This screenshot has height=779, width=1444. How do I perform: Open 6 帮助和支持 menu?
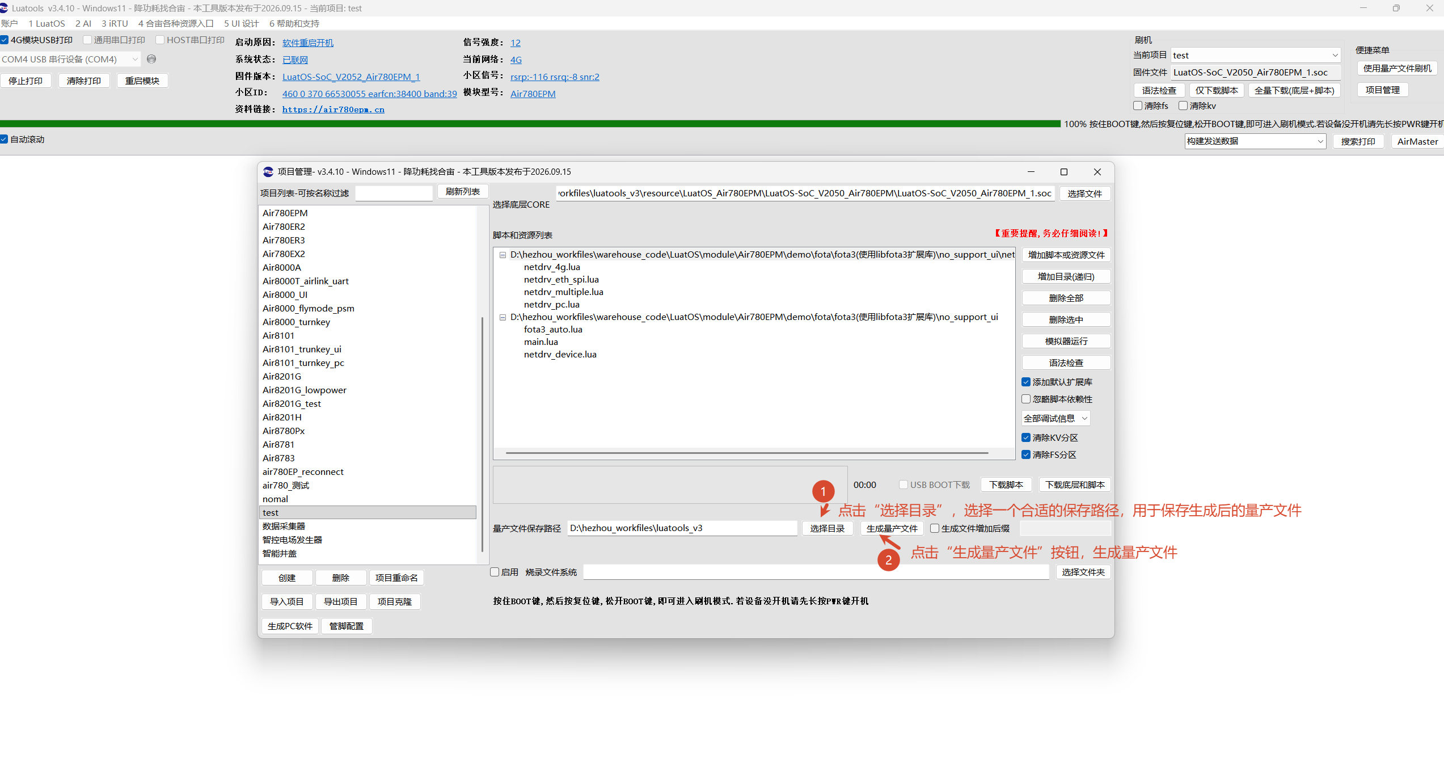point(294,23)
